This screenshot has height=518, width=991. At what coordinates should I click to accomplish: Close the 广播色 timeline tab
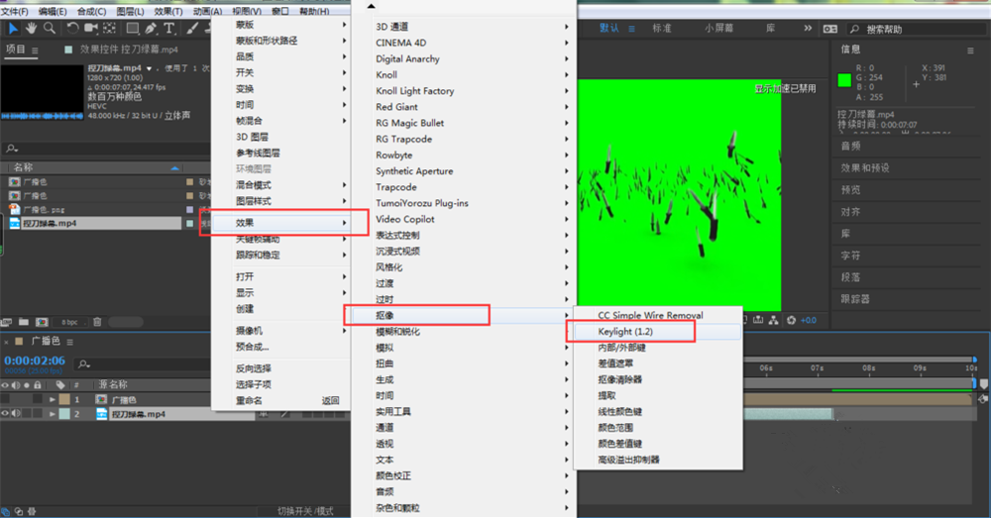6,342
